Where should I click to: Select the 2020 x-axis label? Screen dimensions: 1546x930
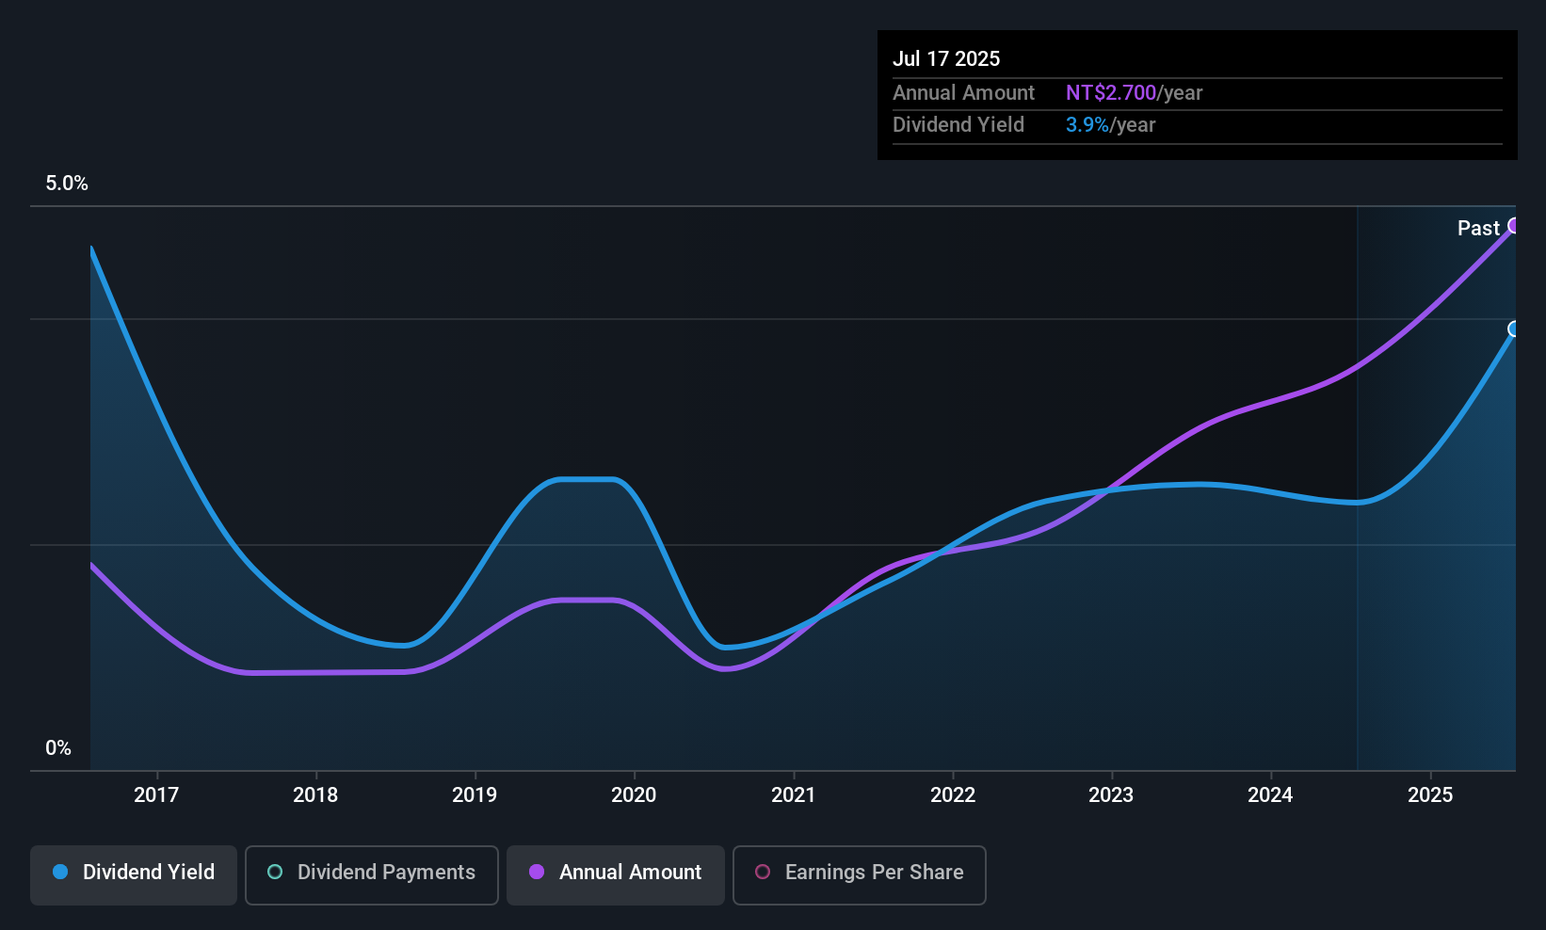[634, 794]
